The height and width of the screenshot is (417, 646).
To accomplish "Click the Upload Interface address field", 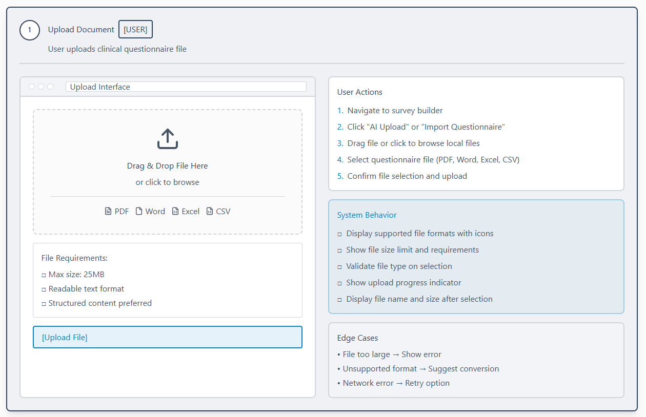I will point(186,87).
